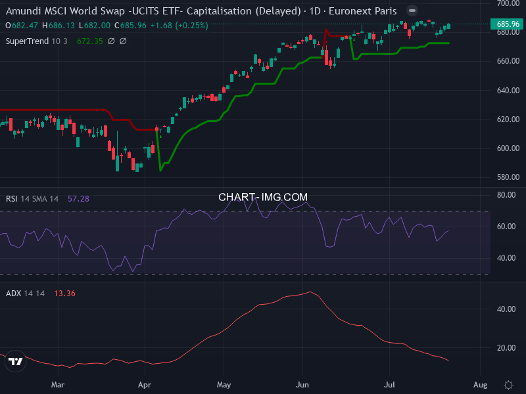526x394 pixels.
Task: Click the RSI value 57.28
Action: pos(78,199)
